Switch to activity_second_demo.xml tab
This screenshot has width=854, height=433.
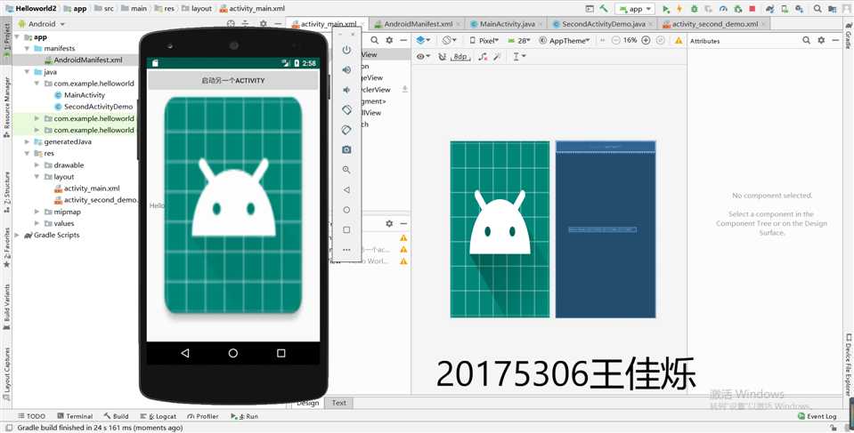(714, 24)
